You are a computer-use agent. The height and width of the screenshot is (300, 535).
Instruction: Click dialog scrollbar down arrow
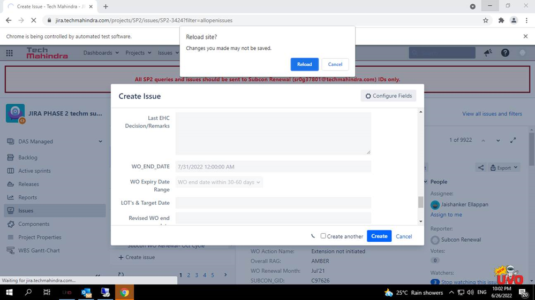pyautogui.click(x=421, y=221)
